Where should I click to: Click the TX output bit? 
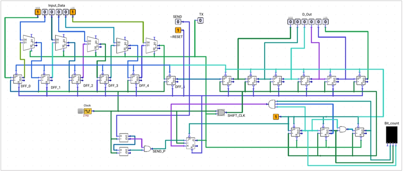pos(201,21)
